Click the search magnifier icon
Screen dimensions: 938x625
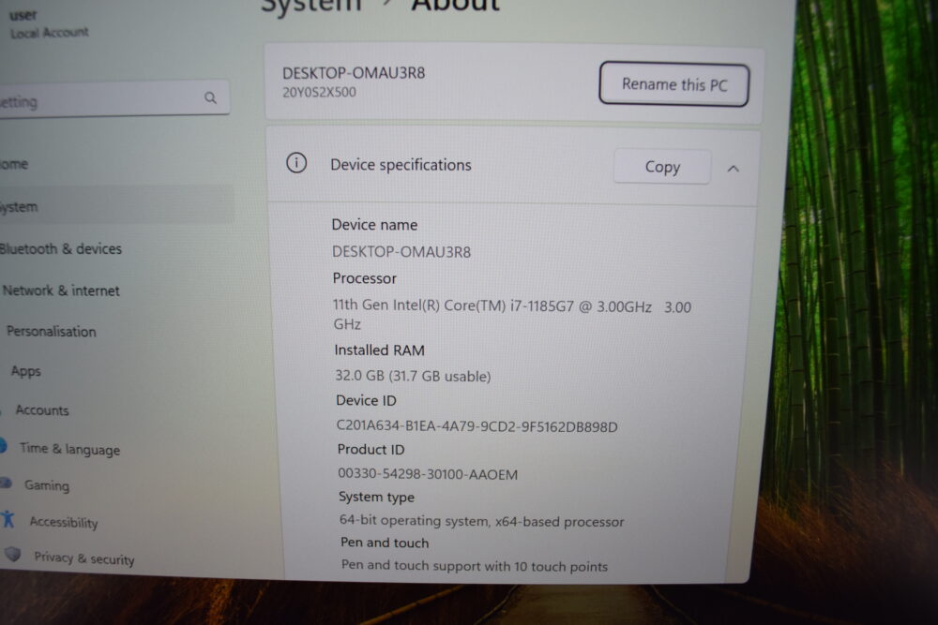(x=210, y=97)
